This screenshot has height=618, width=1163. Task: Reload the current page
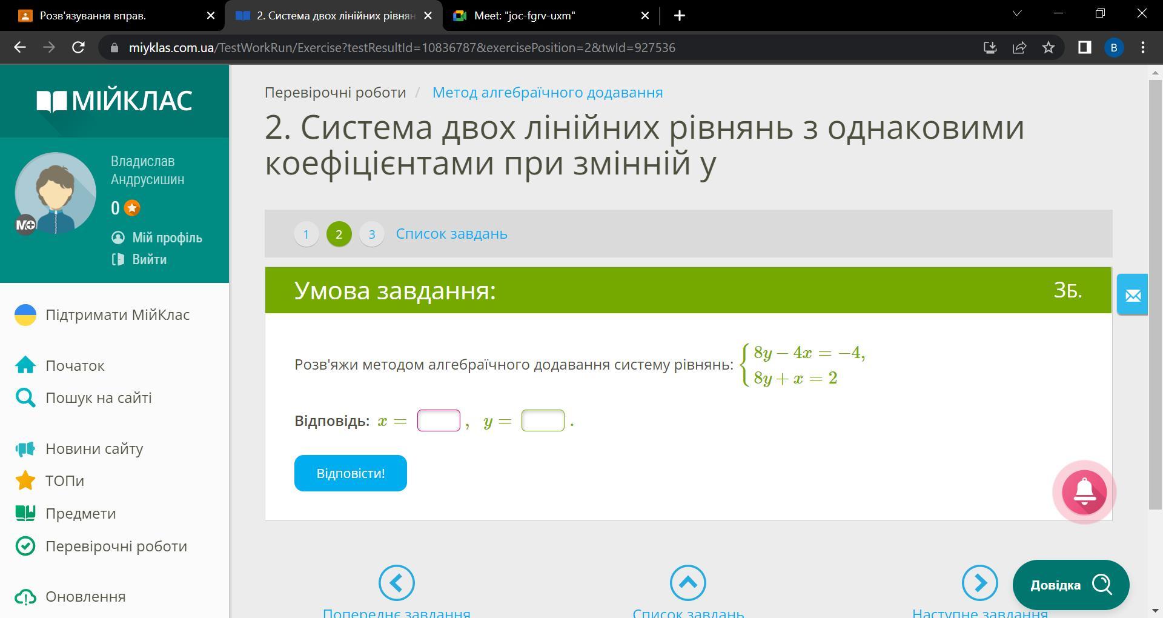click(x=78, y=47)
